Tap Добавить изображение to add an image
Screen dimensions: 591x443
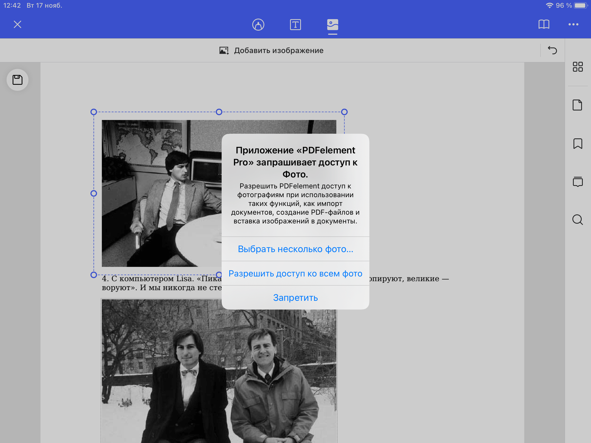point(271,51)
